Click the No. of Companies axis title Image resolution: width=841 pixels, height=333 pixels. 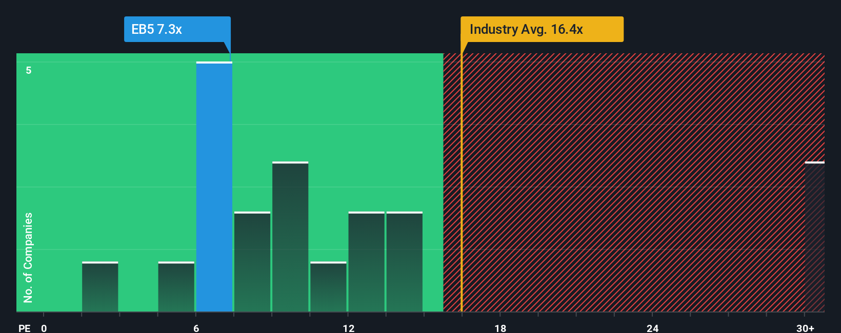tap(28, 257)
